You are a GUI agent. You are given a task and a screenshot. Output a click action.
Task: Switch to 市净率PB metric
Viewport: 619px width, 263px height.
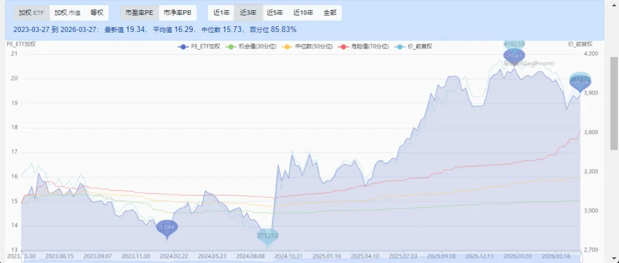click(178, 13)
